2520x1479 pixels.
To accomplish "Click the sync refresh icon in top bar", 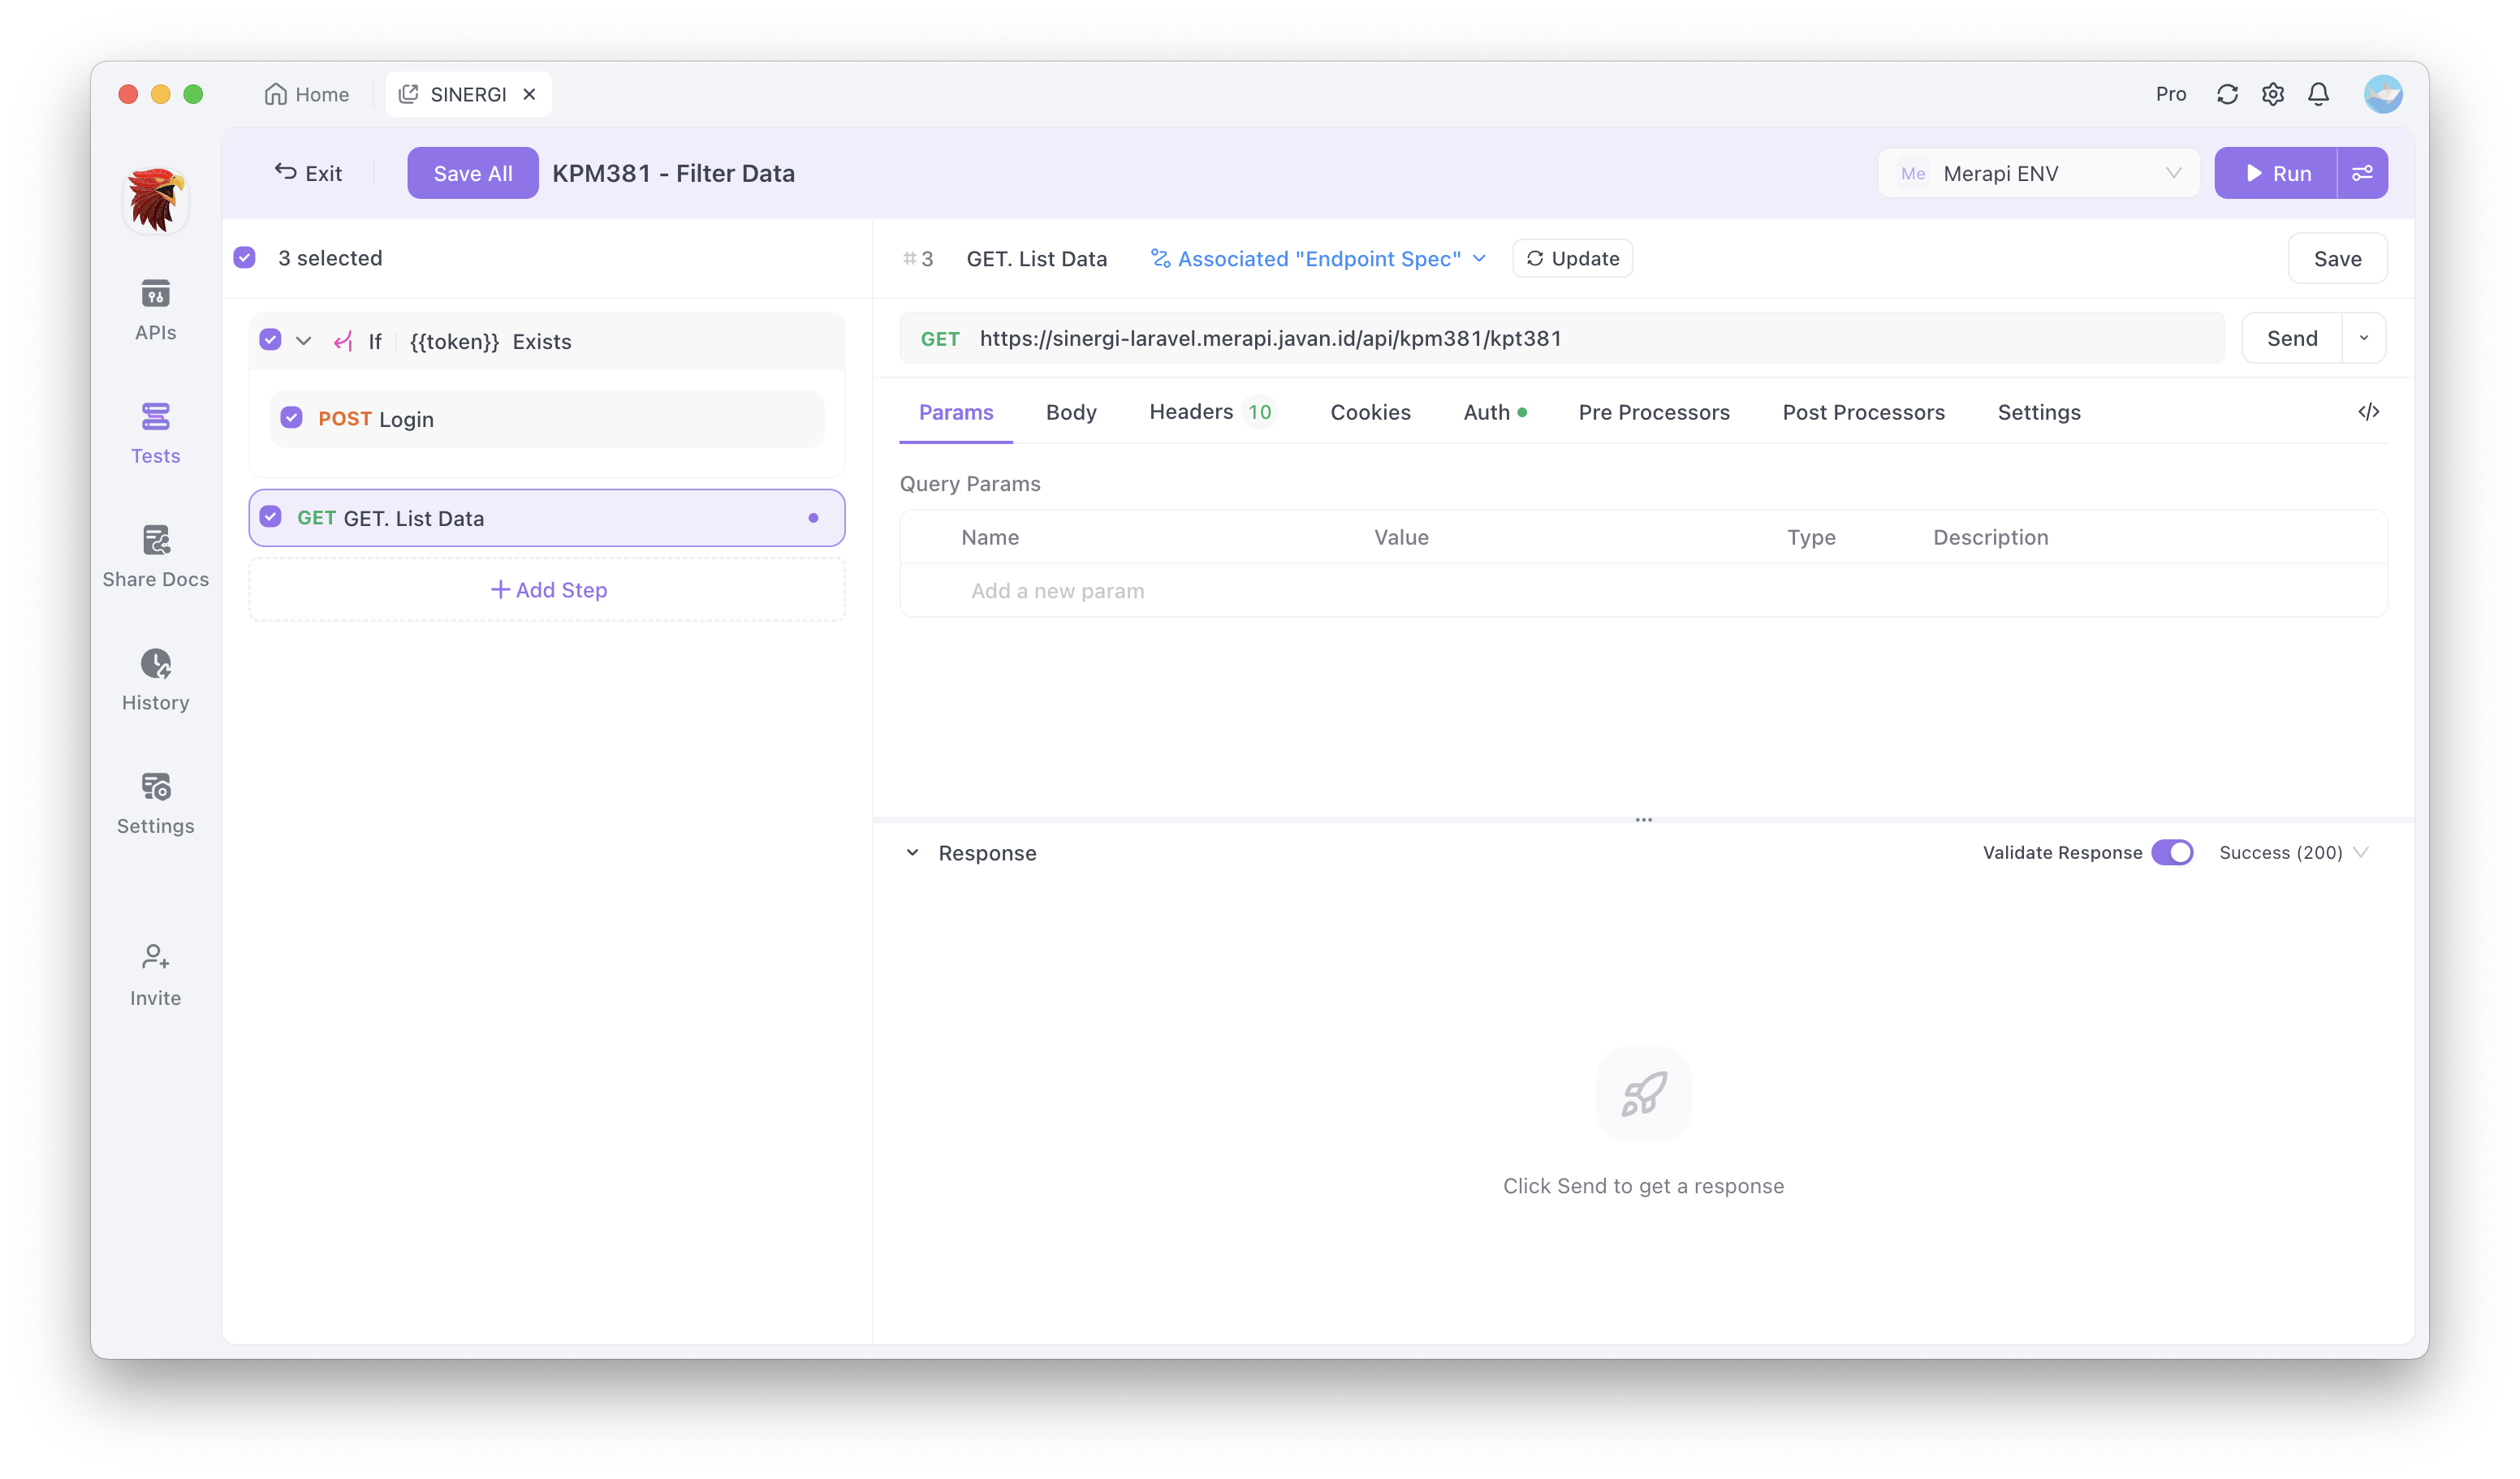I will pos(2227,94).
